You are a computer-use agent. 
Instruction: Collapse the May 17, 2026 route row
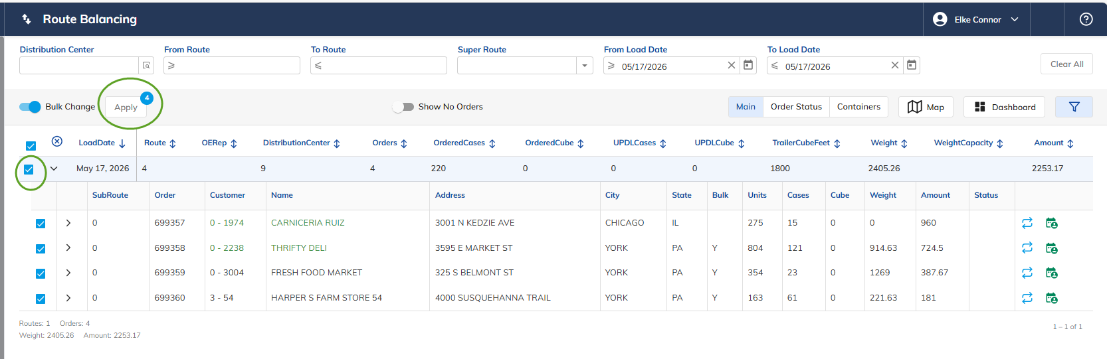[54, 169]
